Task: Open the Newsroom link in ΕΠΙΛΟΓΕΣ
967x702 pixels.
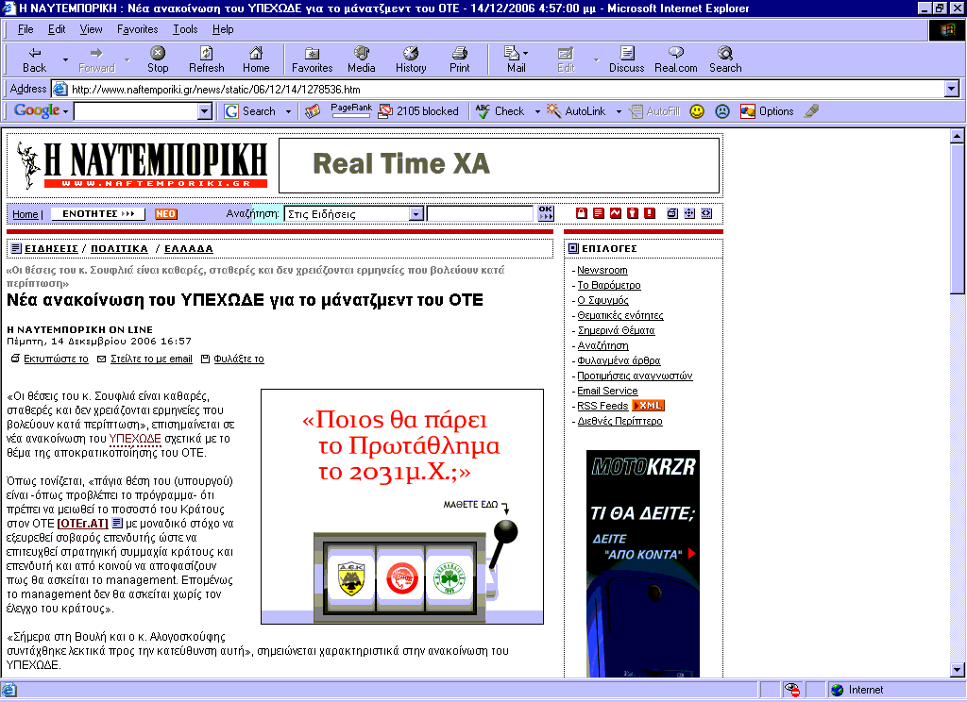Action: pyautogui.click(x=602, y=270)
